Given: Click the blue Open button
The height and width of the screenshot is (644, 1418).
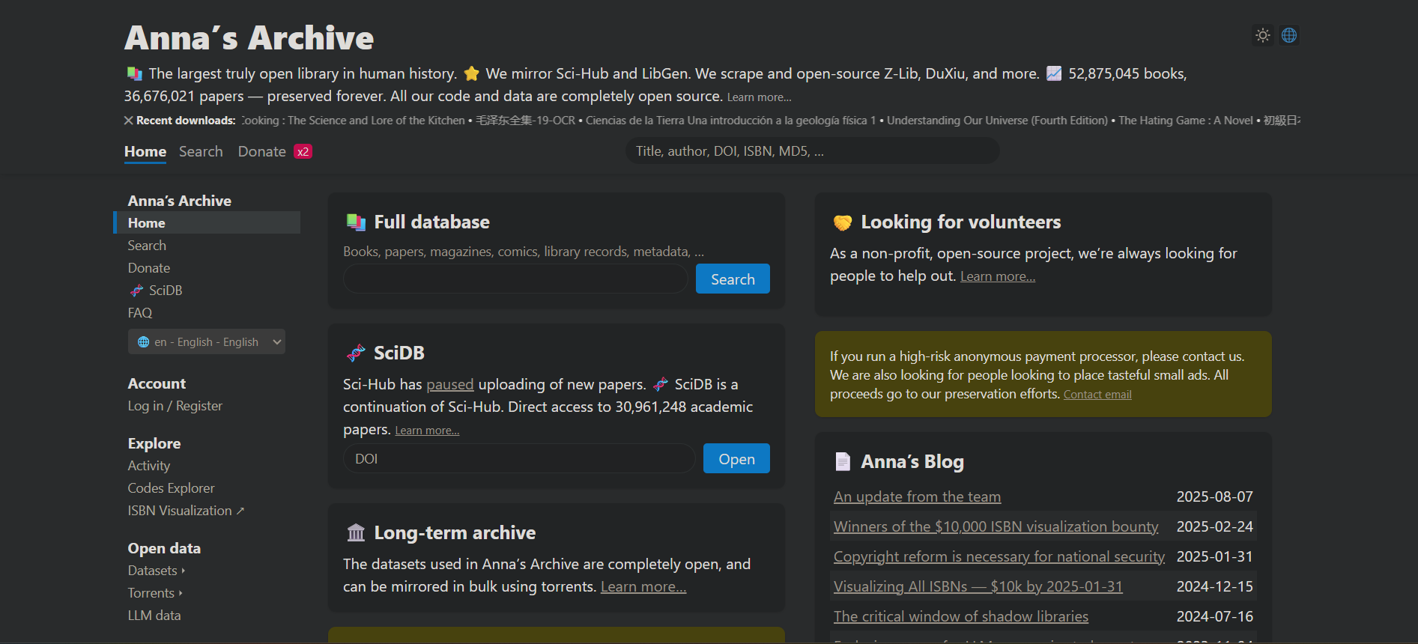Looking at the screenshot, I should [x=736, y=458].
